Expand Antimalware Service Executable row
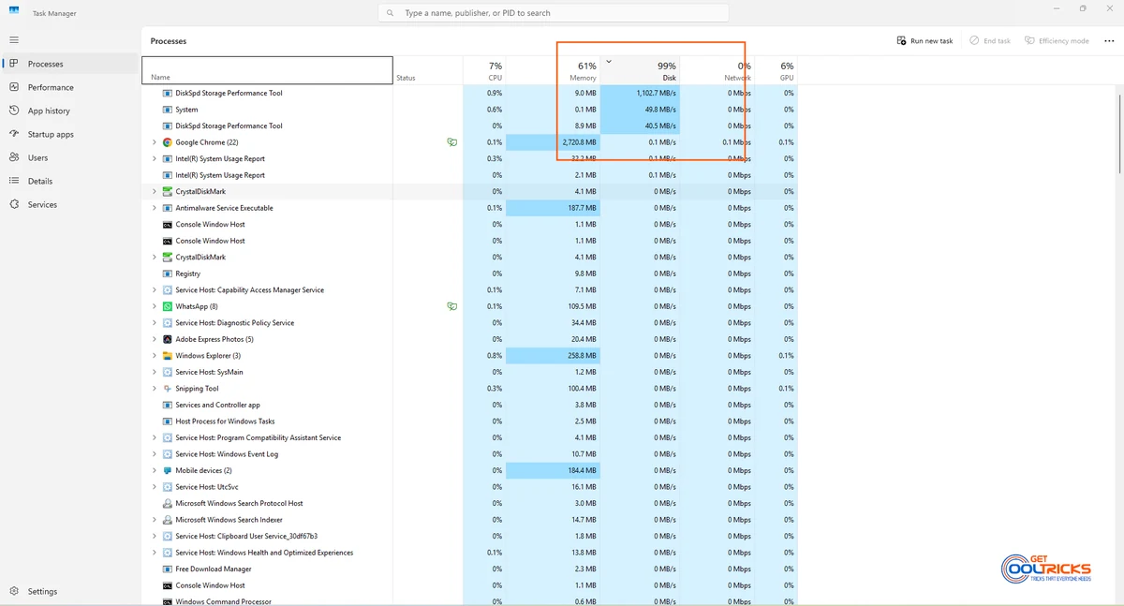Viewport: 1124px width, 606px height. point(155,208)
